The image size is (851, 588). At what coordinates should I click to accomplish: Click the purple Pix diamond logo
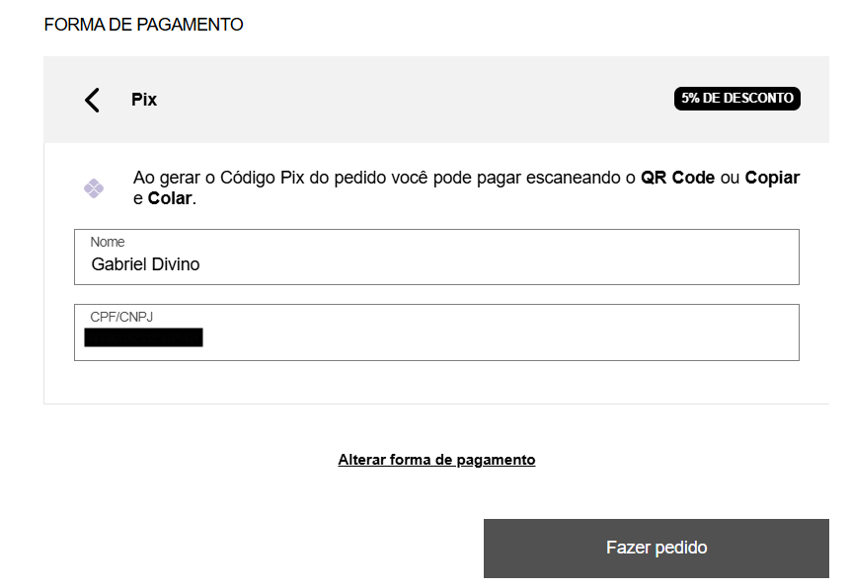click(94, 188)
